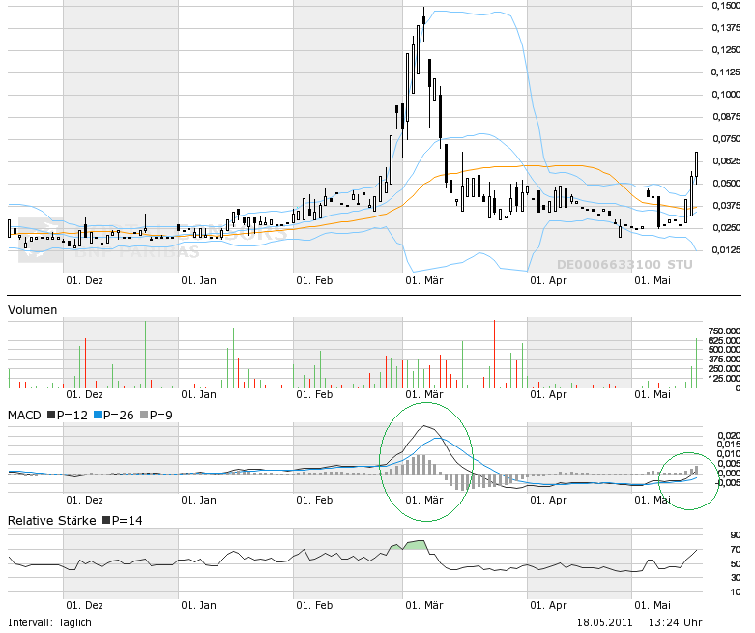Click the "Intervall: Täglich" footer text
755x633 pixels.
[x=49, y=622]
